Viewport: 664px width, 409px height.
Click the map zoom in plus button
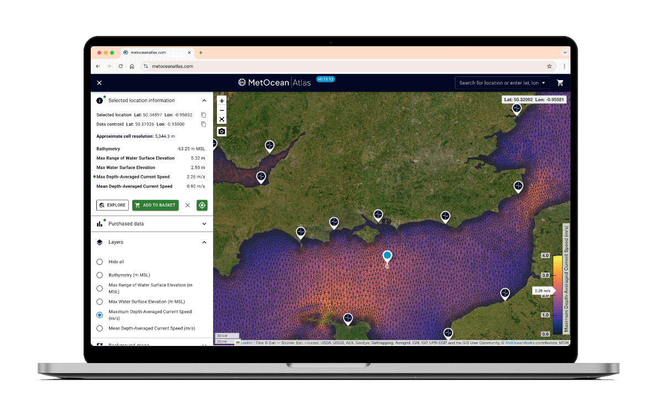coord(222,101)
